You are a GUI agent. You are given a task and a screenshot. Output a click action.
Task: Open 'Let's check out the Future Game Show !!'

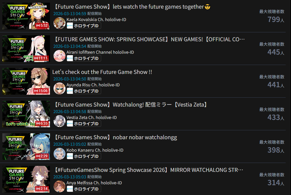(102, 72)
